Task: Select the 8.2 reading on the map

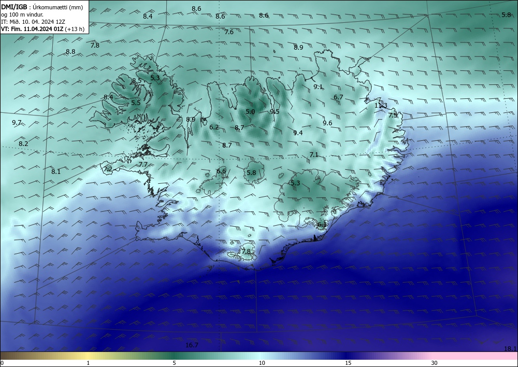Action: click(23, 143)
